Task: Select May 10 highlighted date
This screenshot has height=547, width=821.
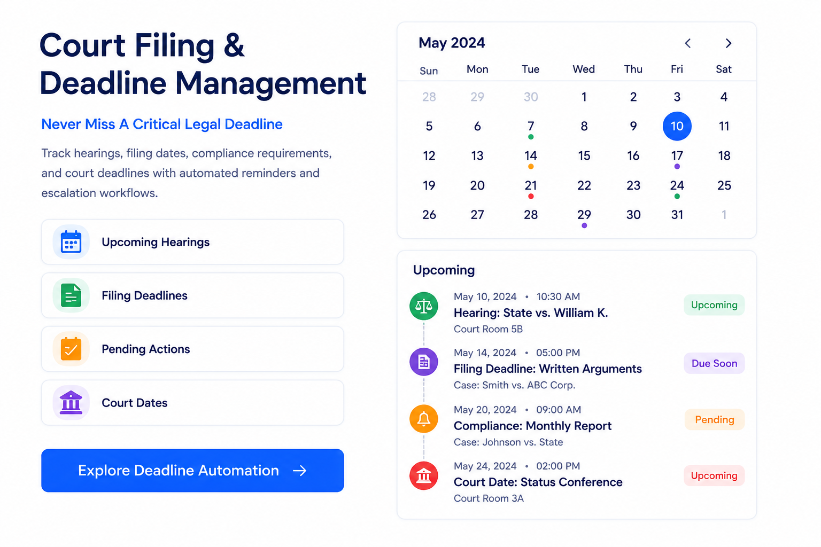Action: [x=677, y=126]
